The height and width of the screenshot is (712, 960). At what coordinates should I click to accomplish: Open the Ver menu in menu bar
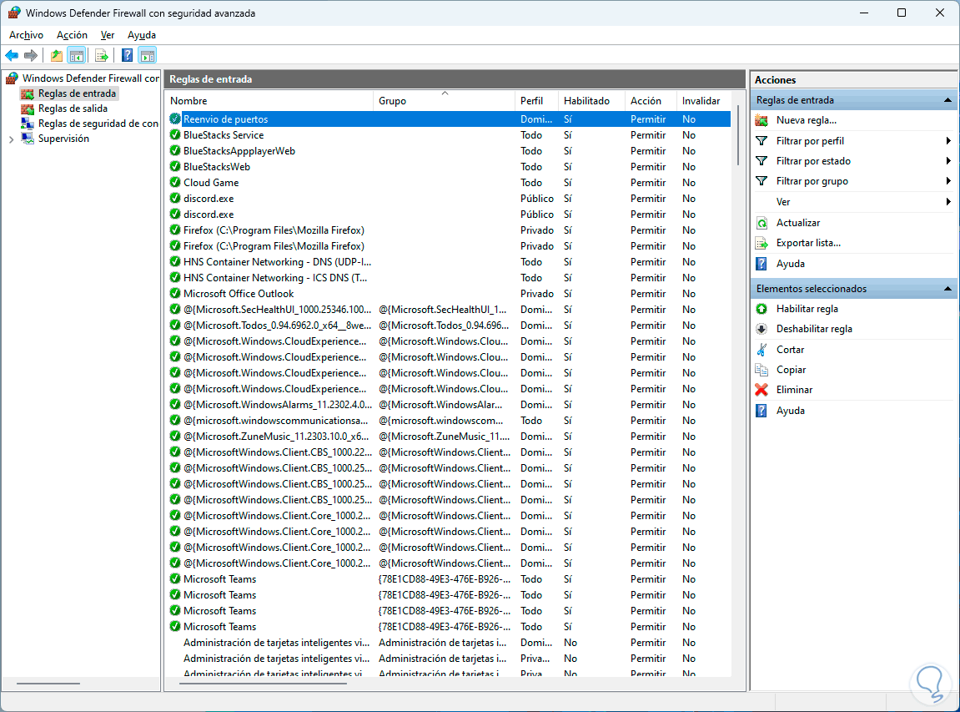107,35
